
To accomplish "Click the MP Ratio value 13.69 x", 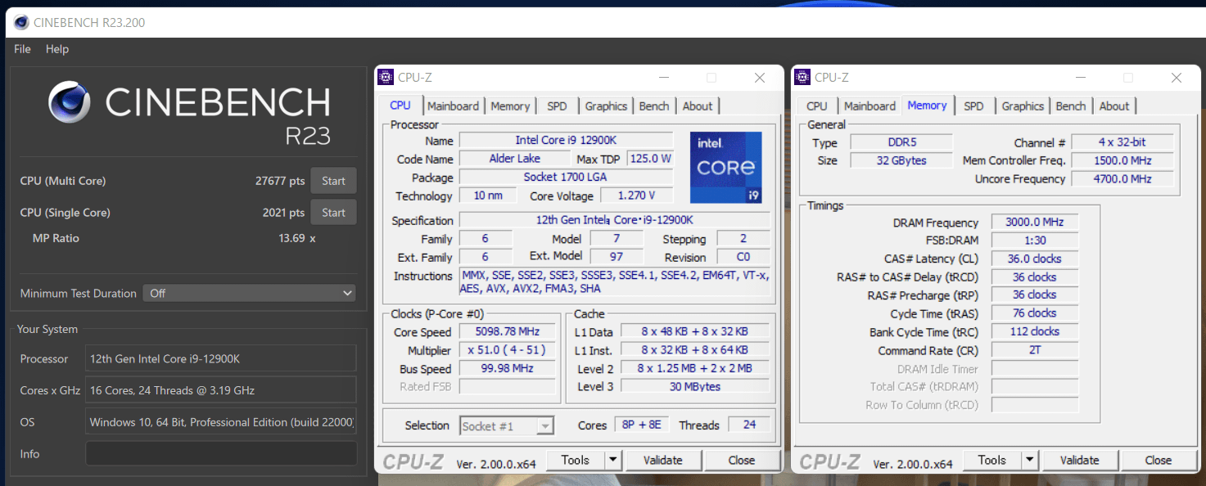I will [x=297, y=238].
